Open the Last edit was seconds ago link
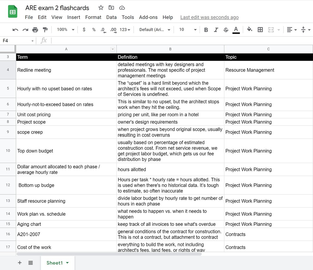 (x=209, y=17)
